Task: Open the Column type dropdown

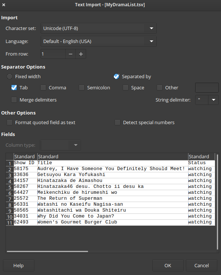Action: pyautogui.click(x=61, y=145)
